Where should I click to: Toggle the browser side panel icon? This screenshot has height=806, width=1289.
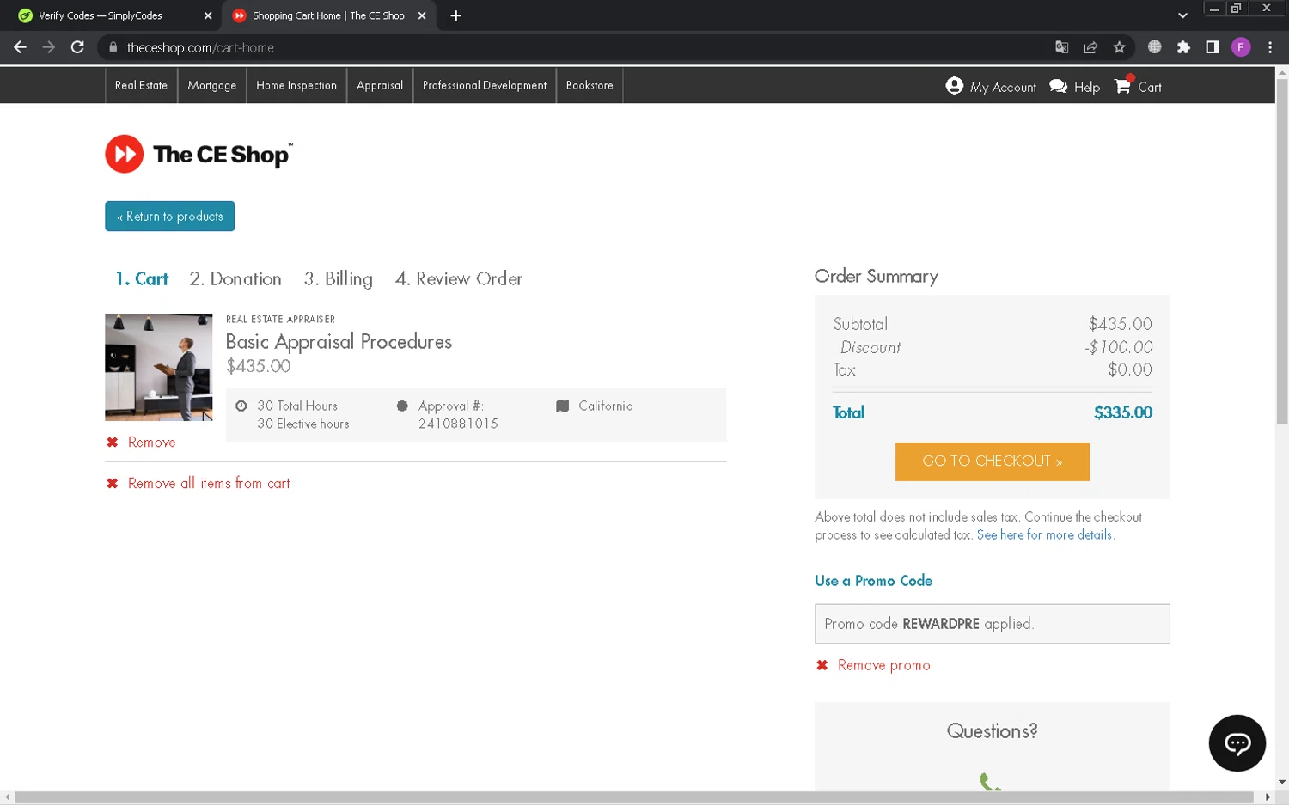tap(1212, 47)
